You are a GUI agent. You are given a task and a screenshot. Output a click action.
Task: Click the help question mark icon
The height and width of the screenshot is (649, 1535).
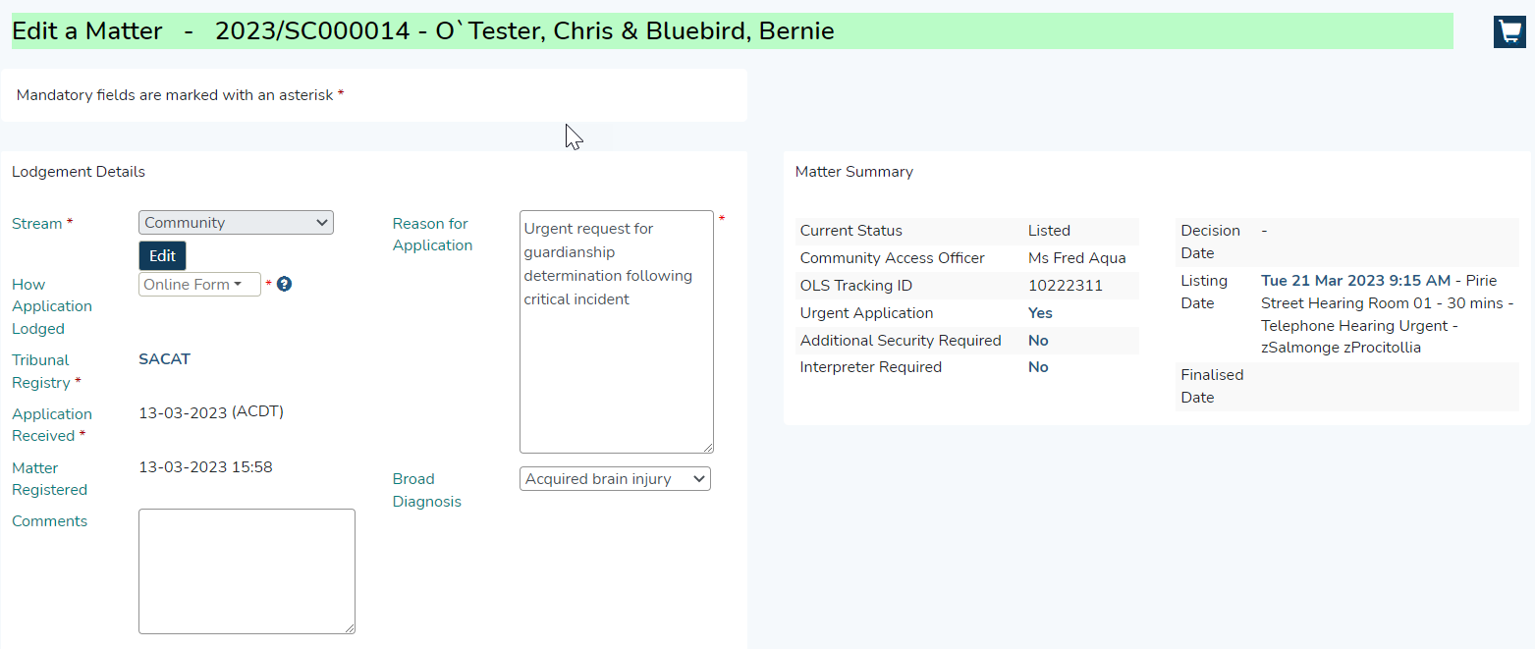[284, 285]
